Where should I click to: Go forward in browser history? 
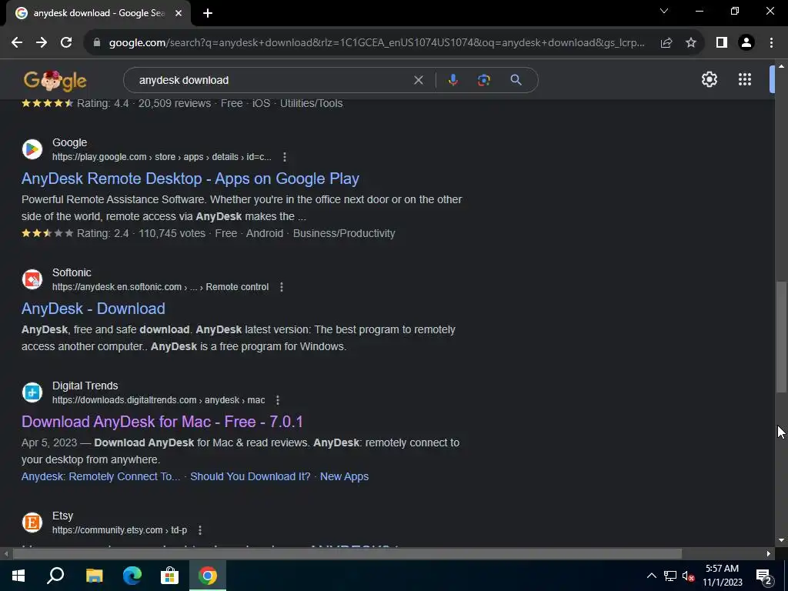click(42, 43)
